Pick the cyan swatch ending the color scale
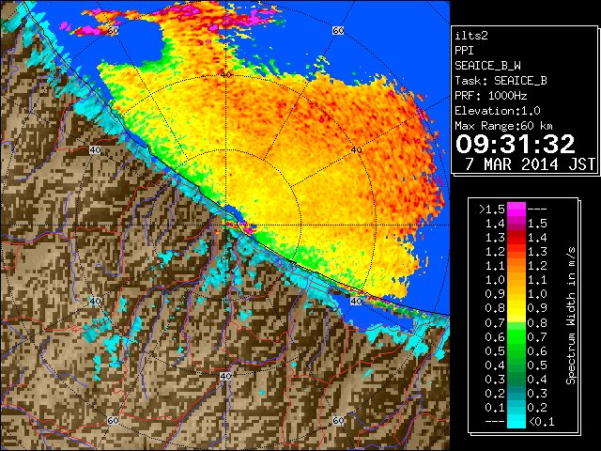 (x=516, y=422)
